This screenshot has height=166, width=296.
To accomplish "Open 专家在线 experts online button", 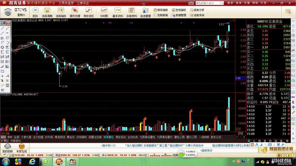I will pos(22,148).
